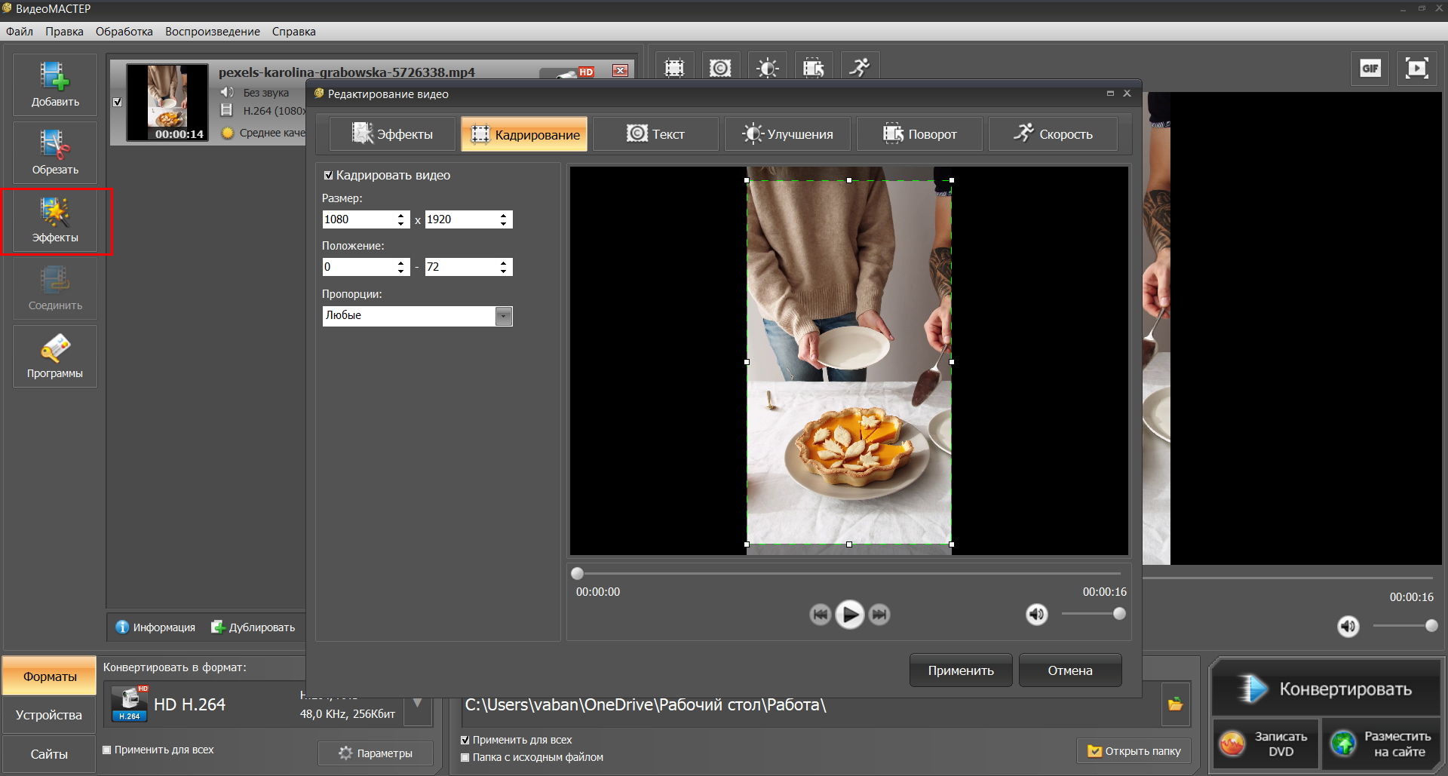The width and height of the screenshot is (1448, 776).
Task: Select the Сайты tab
Action: [49, 754]
